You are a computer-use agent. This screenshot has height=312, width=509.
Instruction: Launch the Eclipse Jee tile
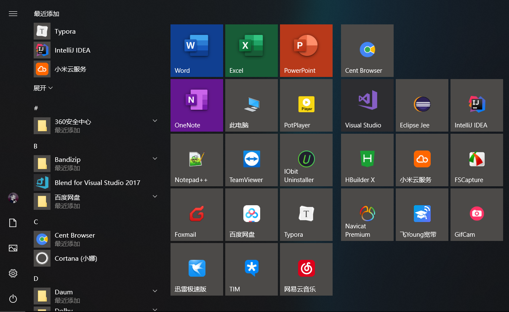pos(422,105)
